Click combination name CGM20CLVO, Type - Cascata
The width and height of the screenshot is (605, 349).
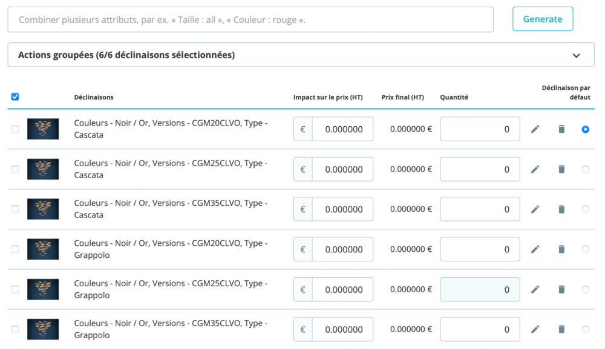(171, 129)
